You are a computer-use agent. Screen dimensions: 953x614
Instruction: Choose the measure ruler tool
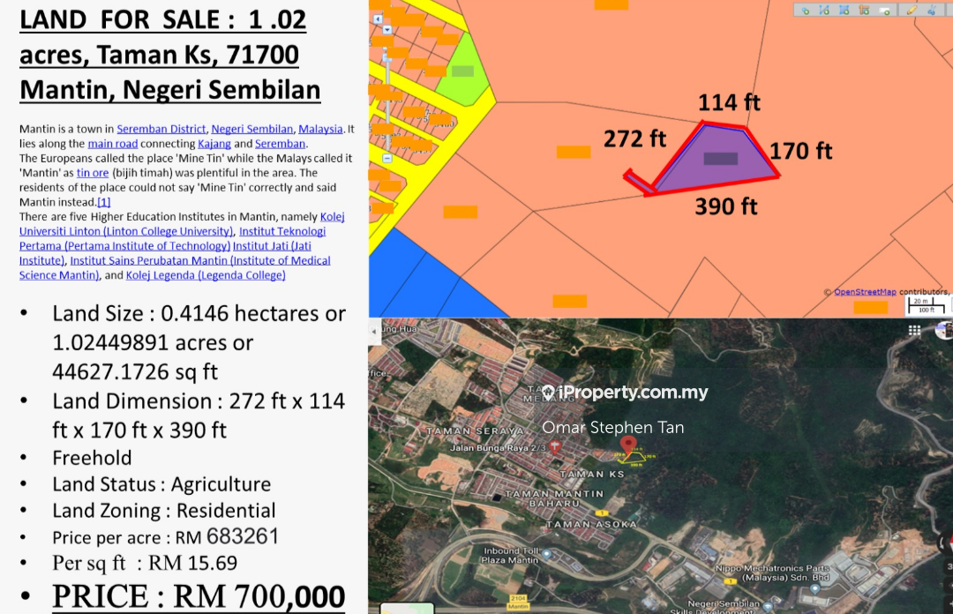pos(866,11)
